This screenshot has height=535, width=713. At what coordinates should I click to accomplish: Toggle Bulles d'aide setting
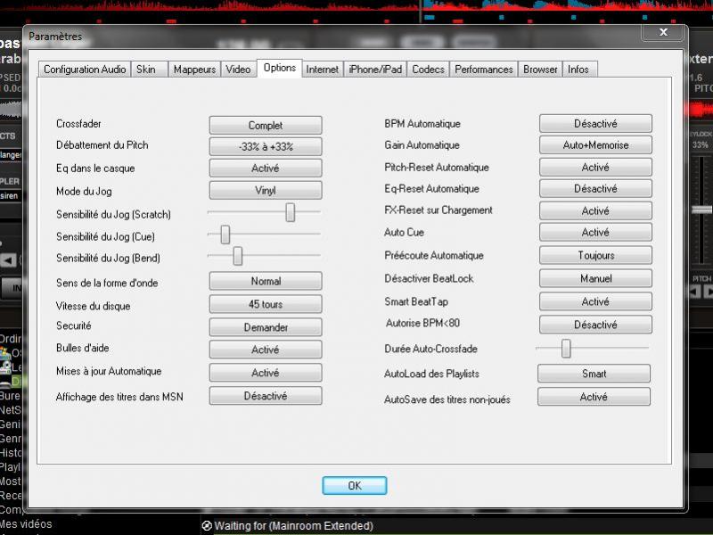[266, 350]
